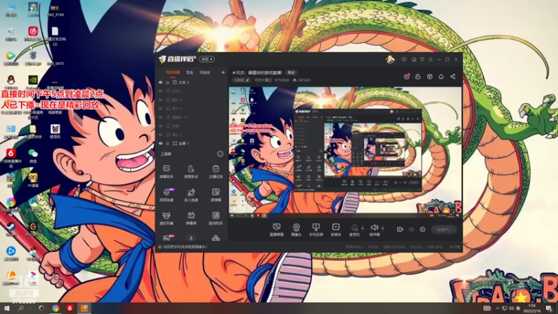Expand speaker volume options arrow
The height and width of the screenshot is (314, 558).
(383, 228)
